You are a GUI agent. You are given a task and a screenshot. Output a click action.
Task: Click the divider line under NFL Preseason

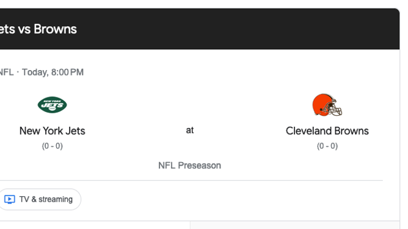[191, 180]
